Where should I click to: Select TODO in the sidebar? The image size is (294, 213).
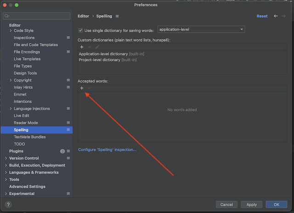19,144
